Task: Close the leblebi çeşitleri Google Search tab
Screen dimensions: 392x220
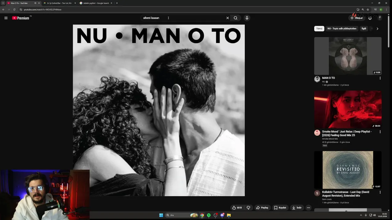Action: click(111, 3)
